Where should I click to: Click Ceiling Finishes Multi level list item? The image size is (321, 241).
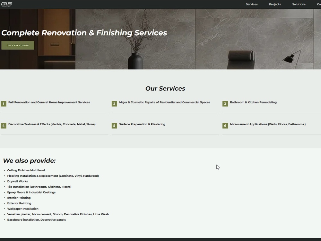(26, 170)
